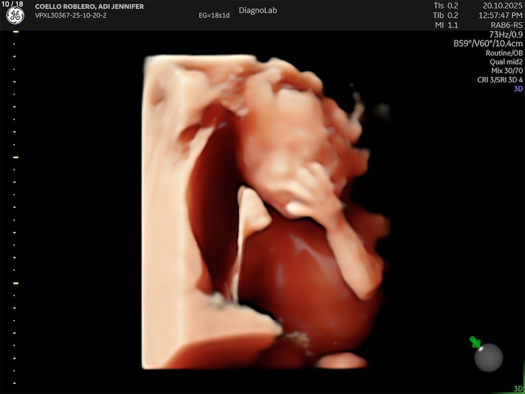Click the DiagnoLab institution label
This screenshot has width=525, height=394.
(x=258, y=10)
